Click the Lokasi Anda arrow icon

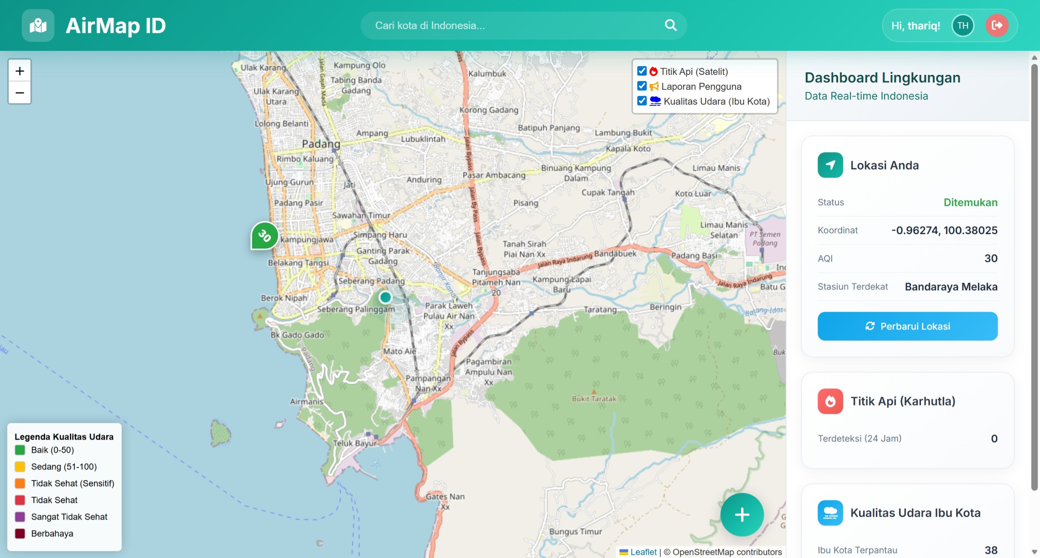pos(830,165)
